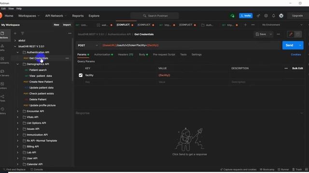Open the HTTP method POST dropdown
Viewport: 309px width, 173px height.
tap(88, 45)
